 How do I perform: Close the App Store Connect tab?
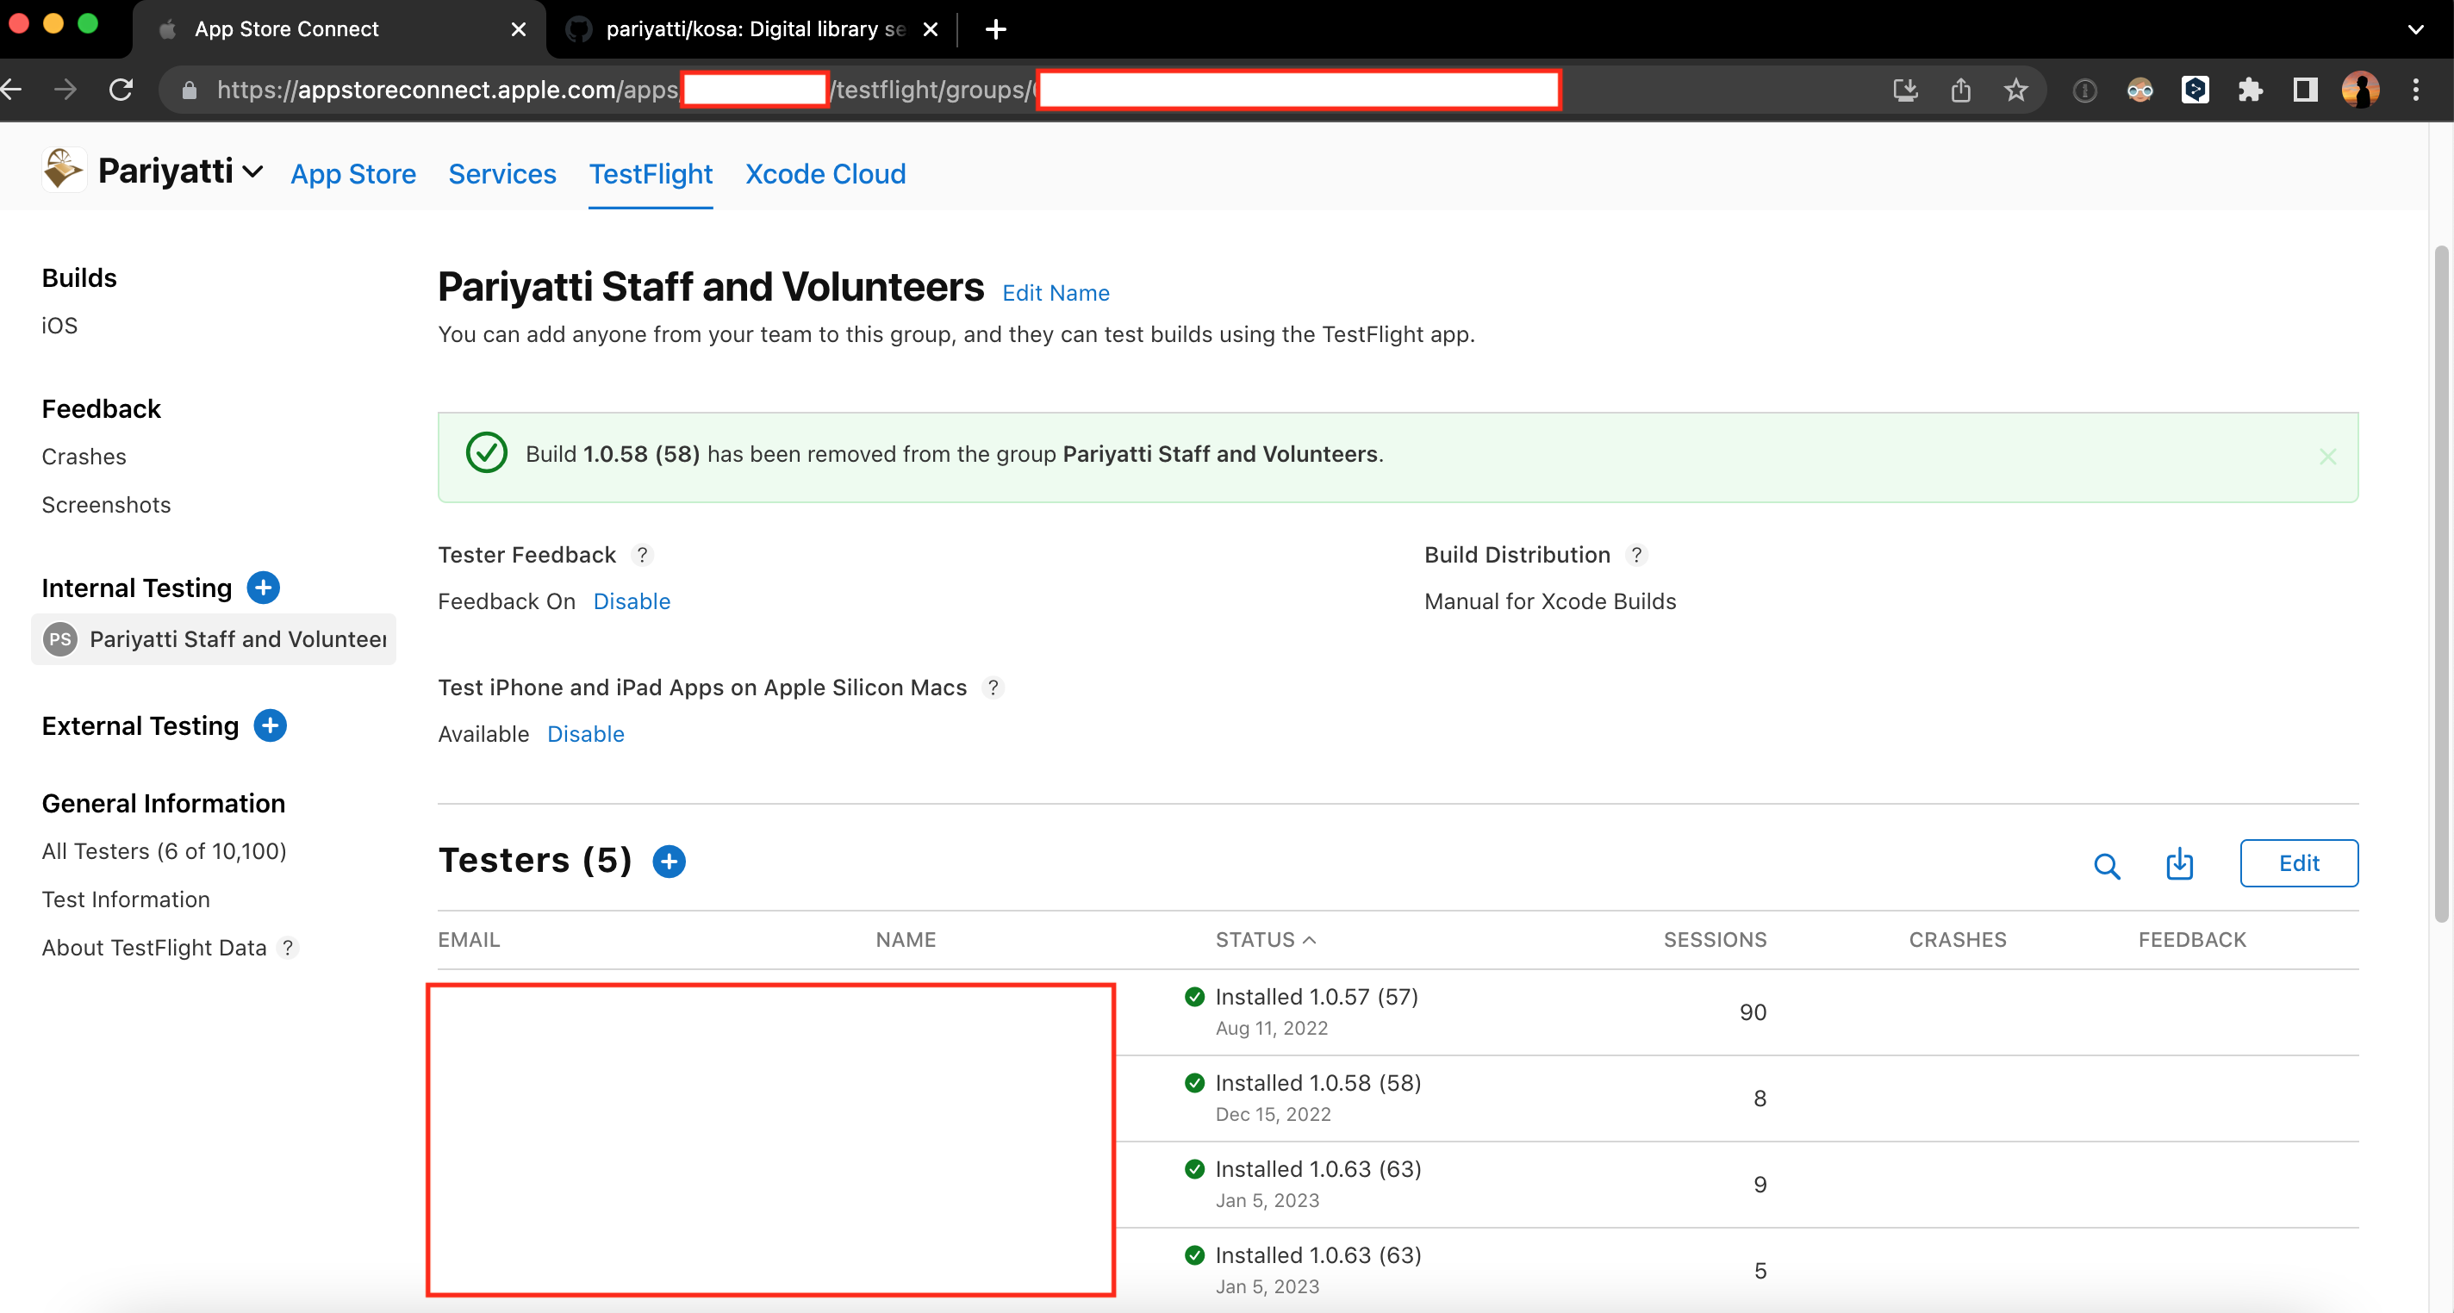518,29
